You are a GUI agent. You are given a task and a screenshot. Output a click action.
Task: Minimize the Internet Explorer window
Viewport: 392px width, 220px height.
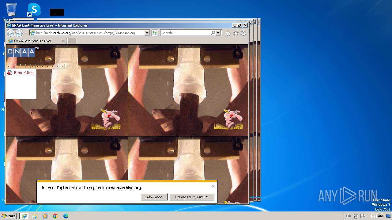(x=235, y=25)
